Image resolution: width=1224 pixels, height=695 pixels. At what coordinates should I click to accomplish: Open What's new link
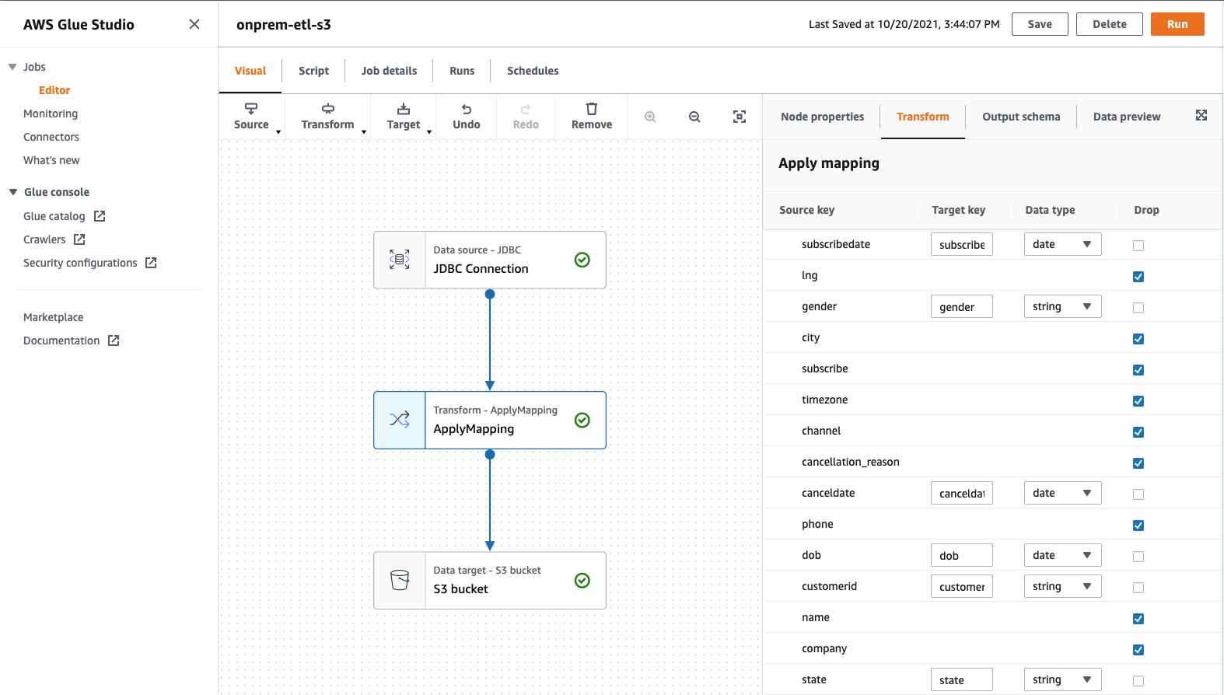tap(51, 160)
